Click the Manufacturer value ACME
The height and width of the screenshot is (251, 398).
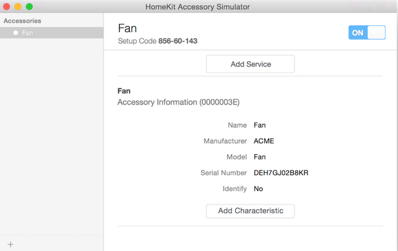coord(264,141)
